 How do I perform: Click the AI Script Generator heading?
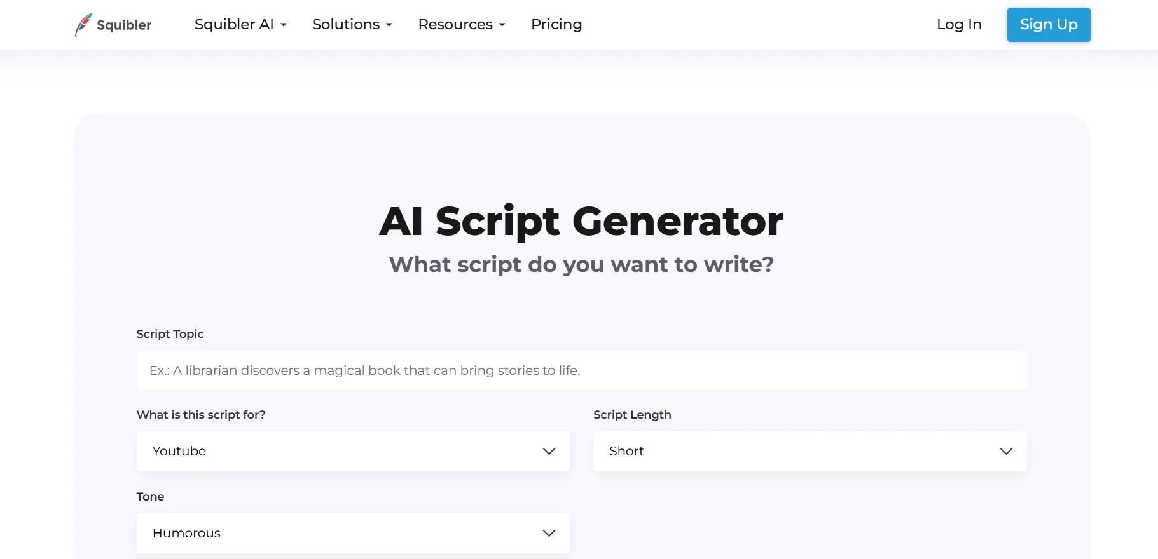click(x=581, y=220)
